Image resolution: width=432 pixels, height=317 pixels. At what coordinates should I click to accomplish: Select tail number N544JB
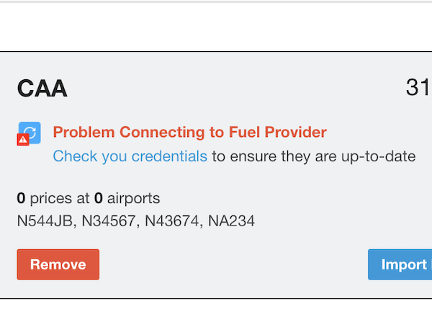[x=45, y=221]
